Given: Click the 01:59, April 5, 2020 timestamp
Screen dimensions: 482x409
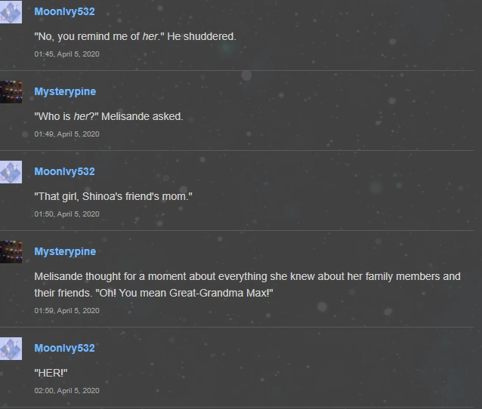Looking at the screenshot, I should 66,311.
